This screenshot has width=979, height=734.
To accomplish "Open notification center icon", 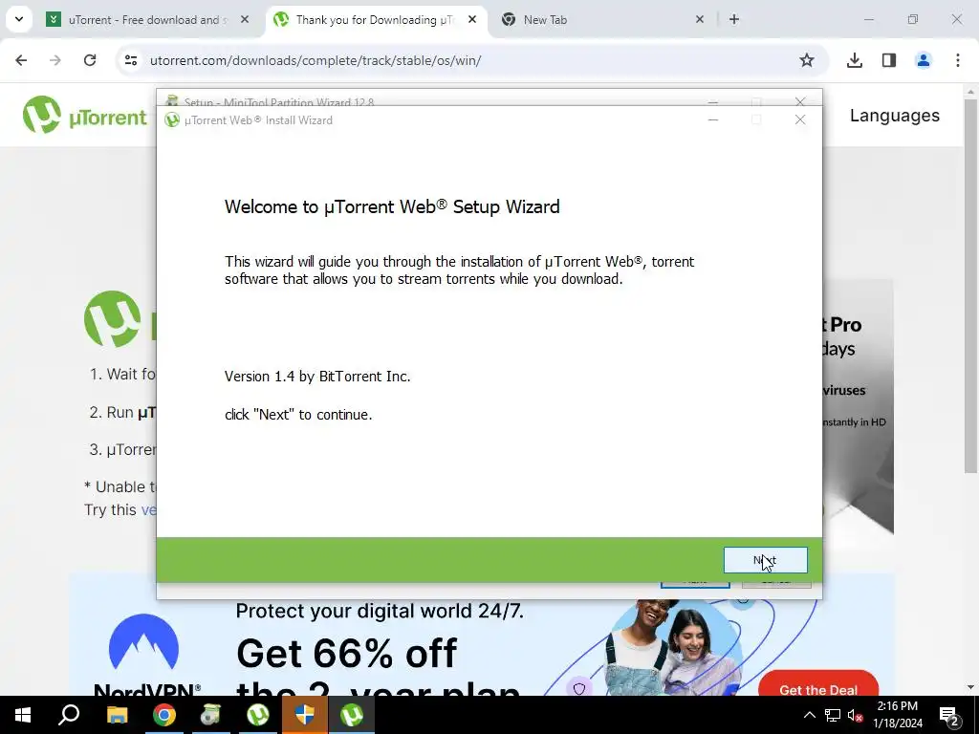I will (x=949, y=715).
